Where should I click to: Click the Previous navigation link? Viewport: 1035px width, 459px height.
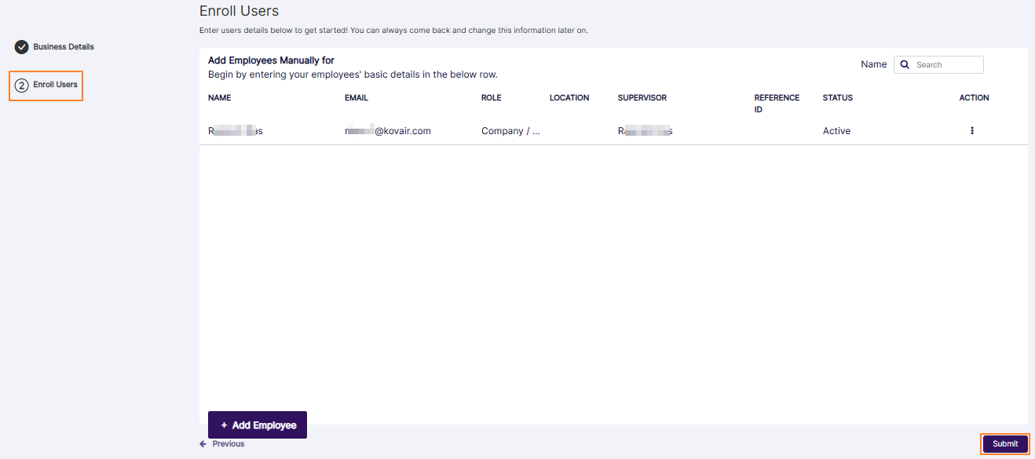click(x=226, y=443)
